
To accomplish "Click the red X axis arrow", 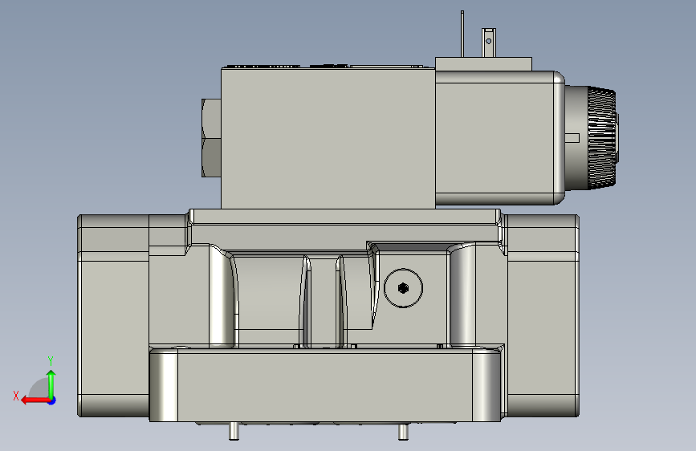I will (x=35, y=400).
